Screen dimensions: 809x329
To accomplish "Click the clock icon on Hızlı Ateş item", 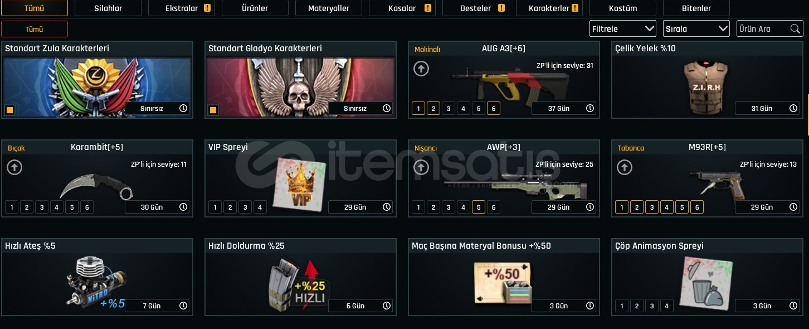I will pos(183,306).
